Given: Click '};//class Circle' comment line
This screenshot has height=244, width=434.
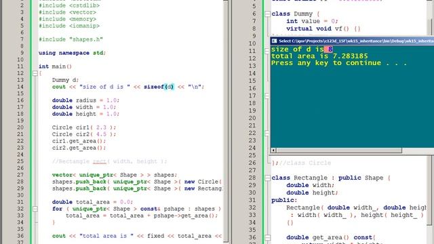Looking at the screenshot, I should coord(301,163).
